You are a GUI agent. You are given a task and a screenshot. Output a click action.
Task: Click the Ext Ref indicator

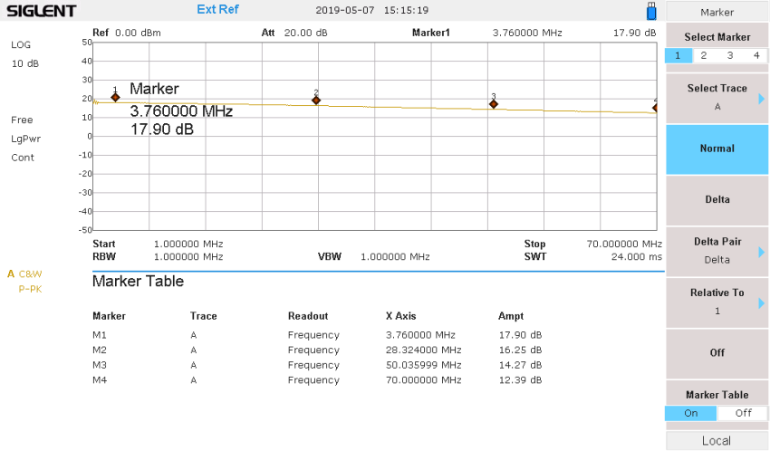217,9
